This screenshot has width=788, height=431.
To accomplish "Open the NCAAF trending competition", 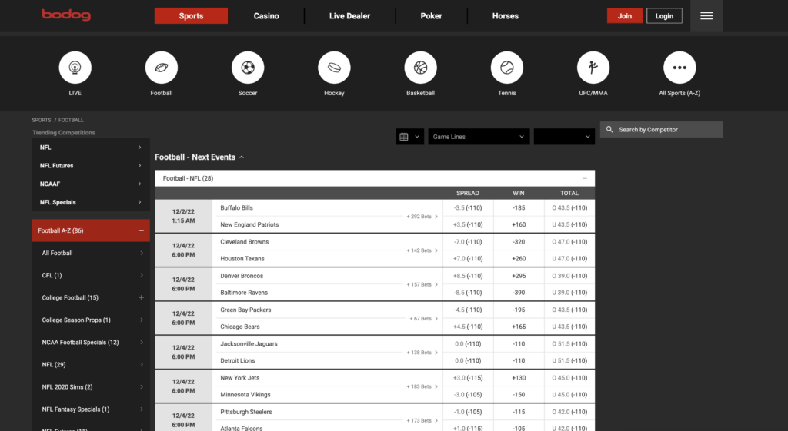I will point(91,184).
